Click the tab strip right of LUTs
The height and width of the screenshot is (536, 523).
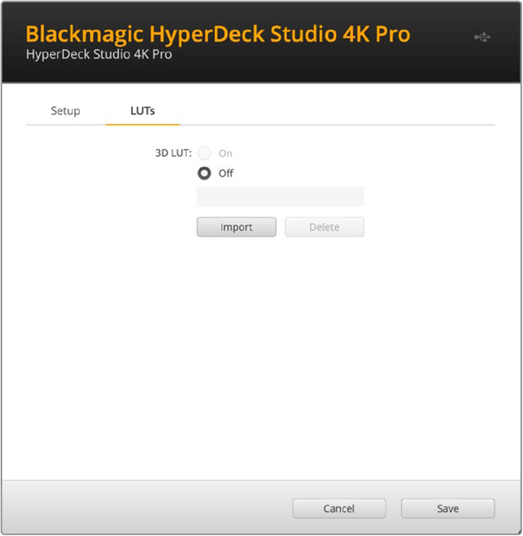click(338, 111)
